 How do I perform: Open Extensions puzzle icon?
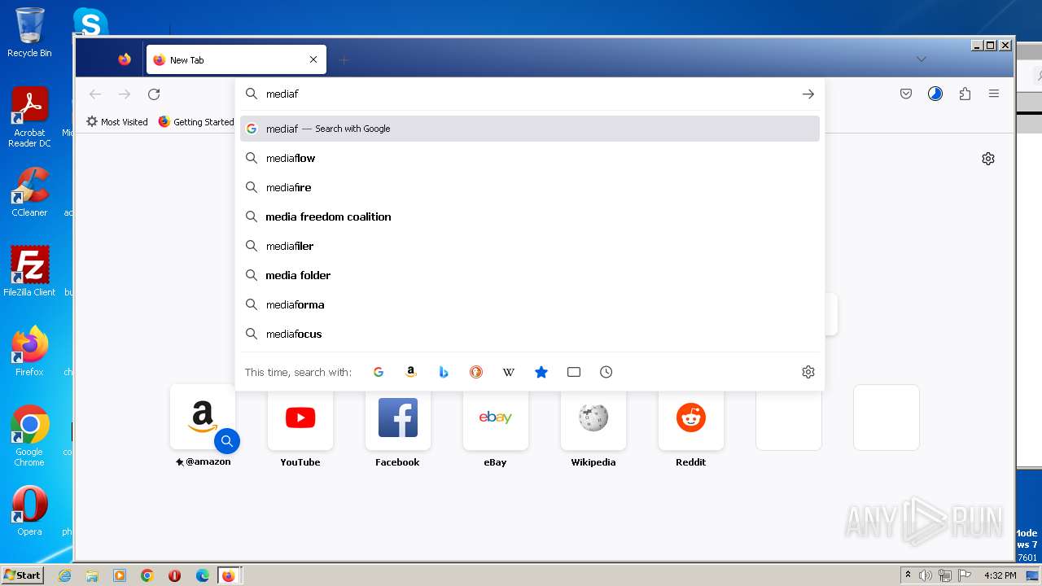pyautogui.click(x=965, y=94)
